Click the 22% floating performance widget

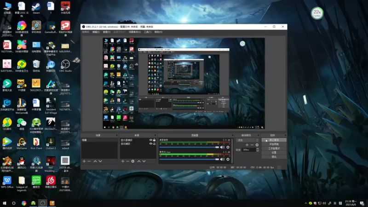[317, 13]
